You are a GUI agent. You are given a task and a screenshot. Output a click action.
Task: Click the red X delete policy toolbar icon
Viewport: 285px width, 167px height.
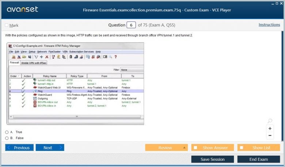click(47, 57)
